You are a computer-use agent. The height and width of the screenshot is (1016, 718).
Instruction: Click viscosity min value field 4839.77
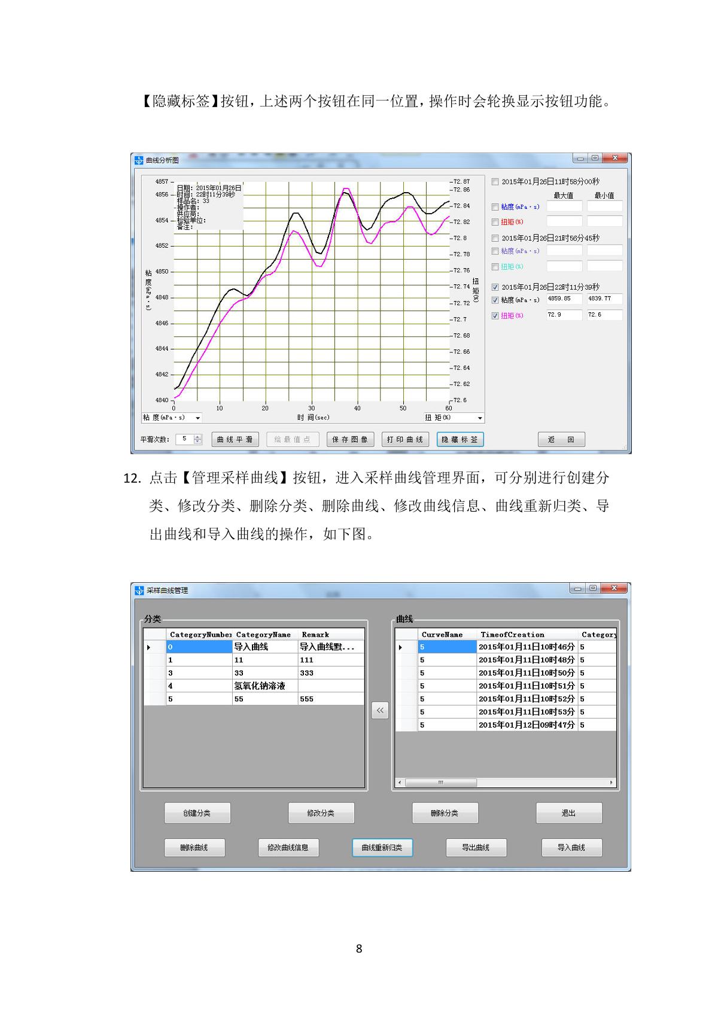point(605,299)
